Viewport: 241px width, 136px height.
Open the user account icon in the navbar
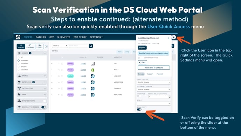(174, 37)
